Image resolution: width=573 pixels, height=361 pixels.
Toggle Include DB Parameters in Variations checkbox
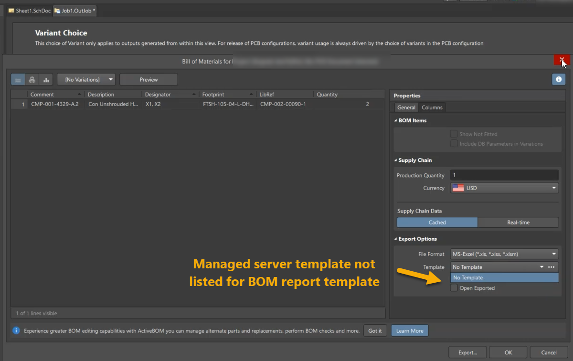click(x=454, y=144)
